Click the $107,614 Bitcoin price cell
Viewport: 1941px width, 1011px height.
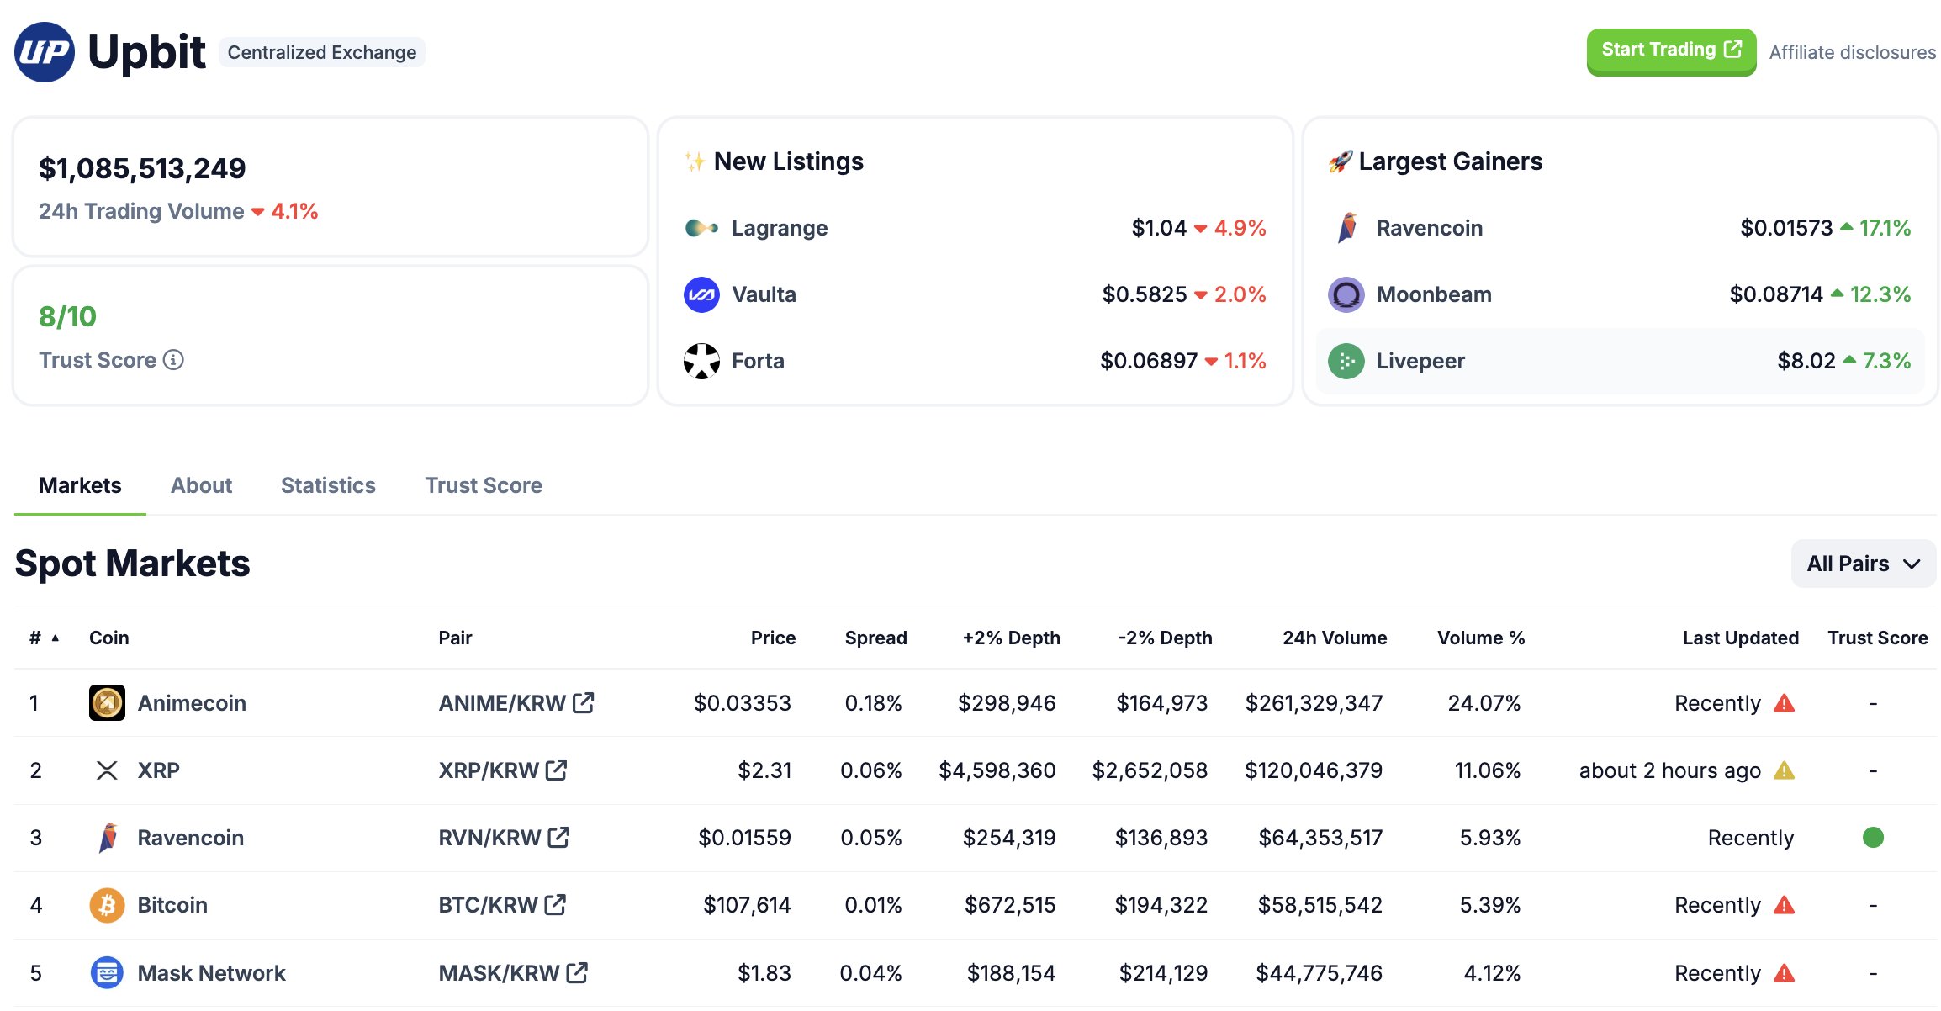747,905
